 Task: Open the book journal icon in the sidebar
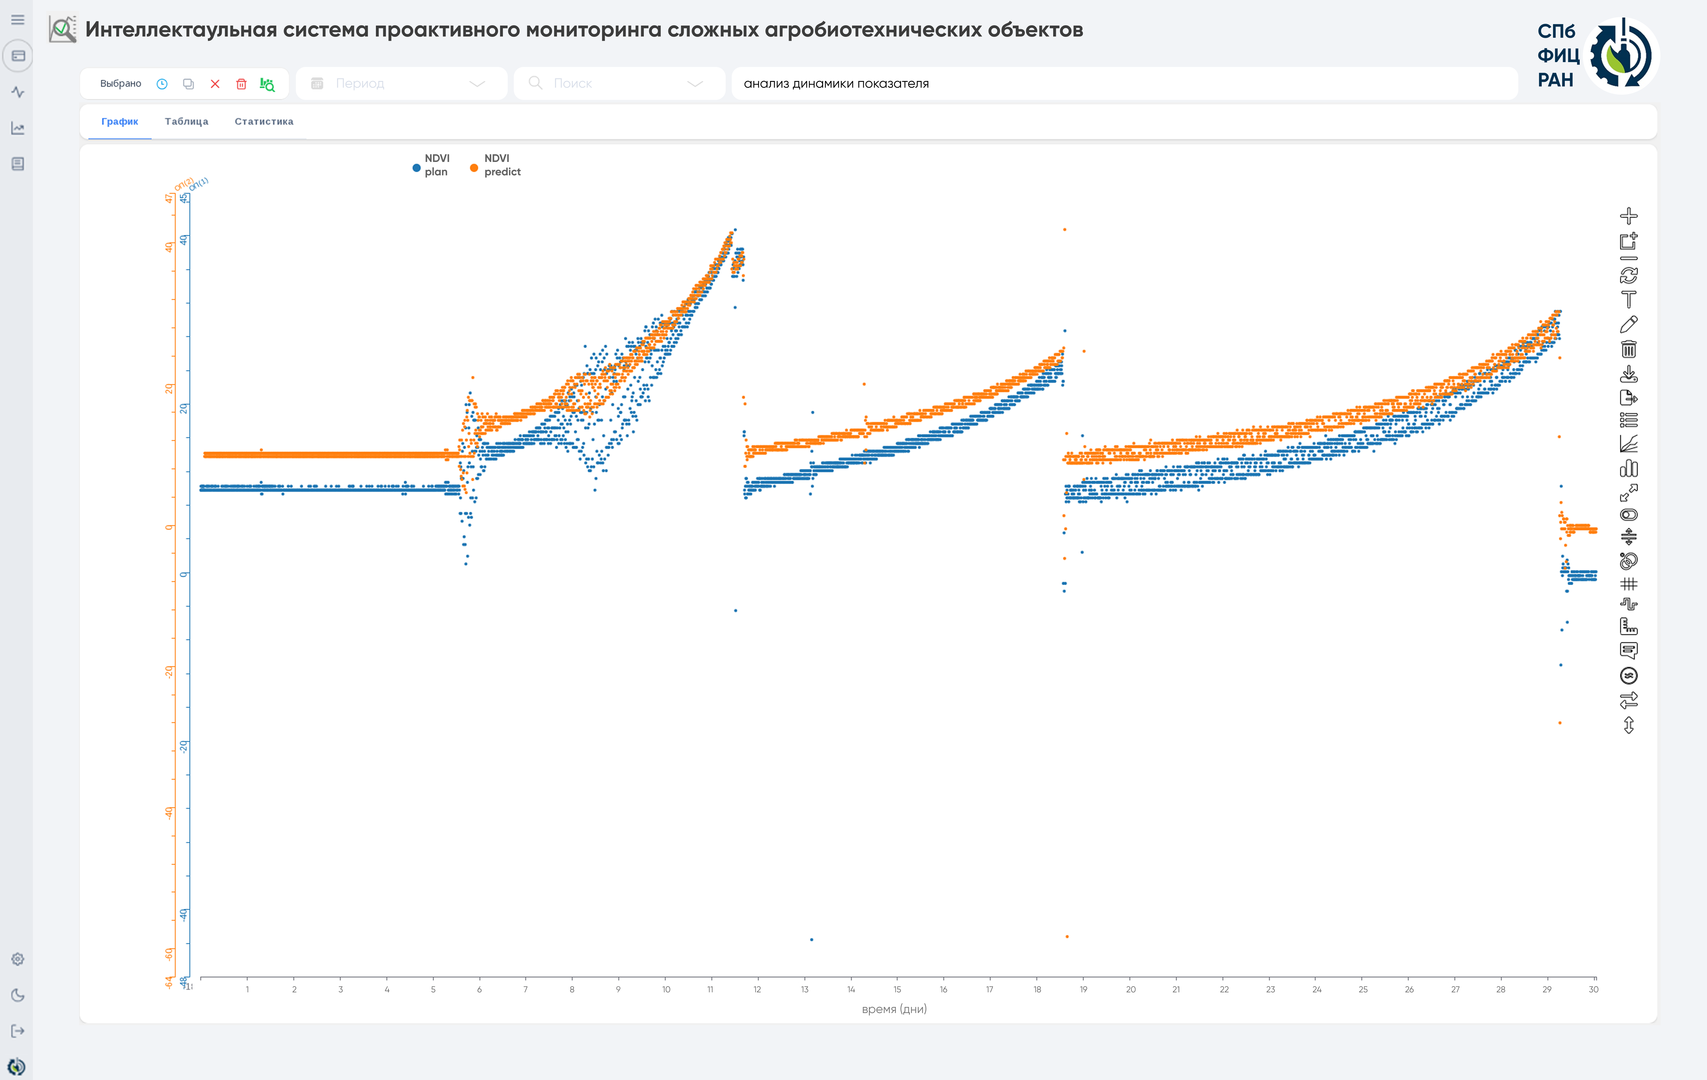tap(18, 164)
